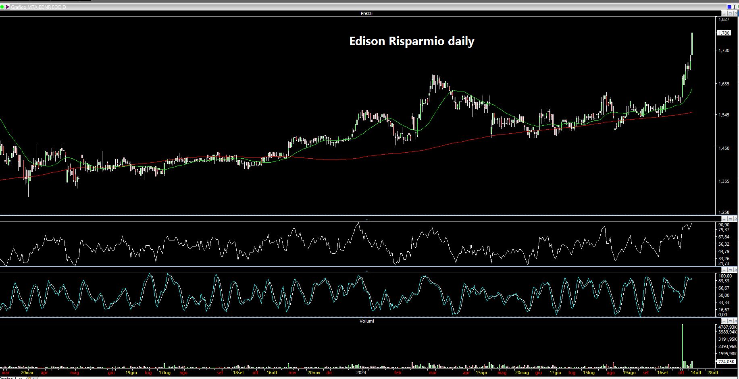Click the 1,545 price axis label
The width and height of the screenshot is (739, 379).
[724, 115]
